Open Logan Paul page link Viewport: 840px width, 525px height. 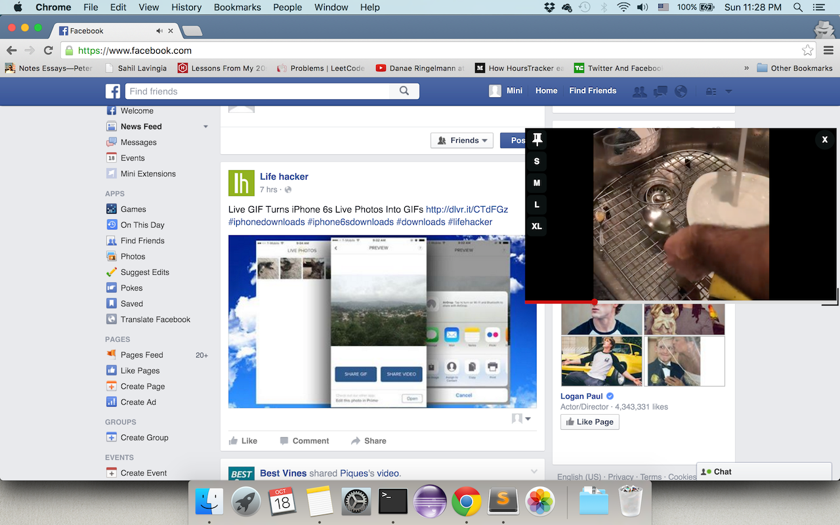pos(581,396)
